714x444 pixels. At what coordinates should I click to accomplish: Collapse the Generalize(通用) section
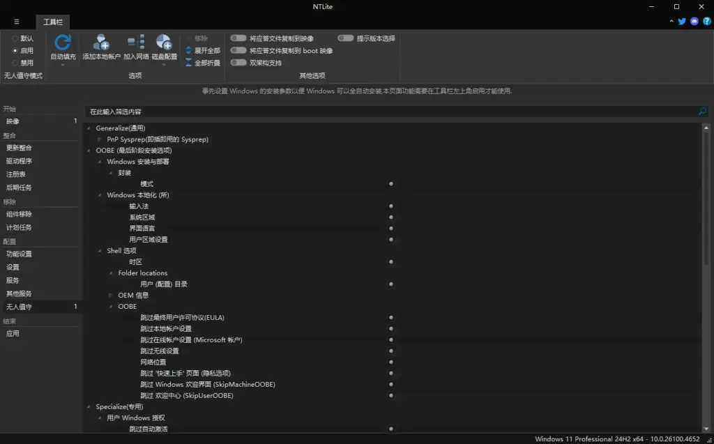click(x=88, y=128)
